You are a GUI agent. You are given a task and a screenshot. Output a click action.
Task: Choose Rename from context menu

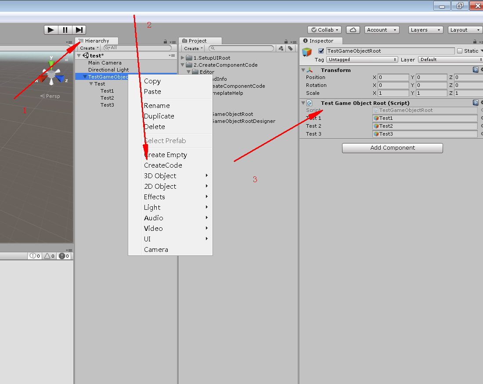170,106
